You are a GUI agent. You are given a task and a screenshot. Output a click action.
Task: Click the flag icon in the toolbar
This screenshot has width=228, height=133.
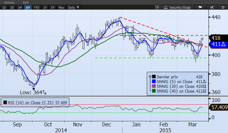(x=199, y=7)
